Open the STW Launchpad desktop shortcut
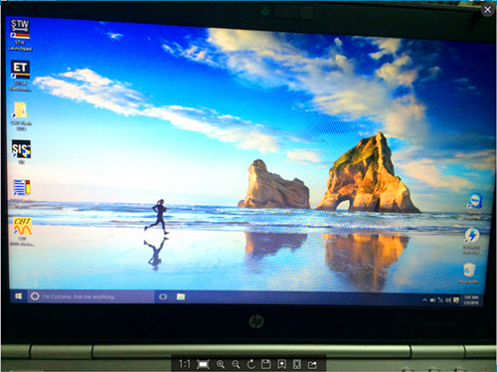The image size is (497, 372). (20, 35)
